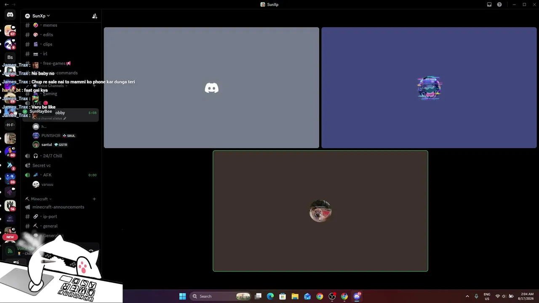Open the server icon with 2 badge

tap(10, 165)
